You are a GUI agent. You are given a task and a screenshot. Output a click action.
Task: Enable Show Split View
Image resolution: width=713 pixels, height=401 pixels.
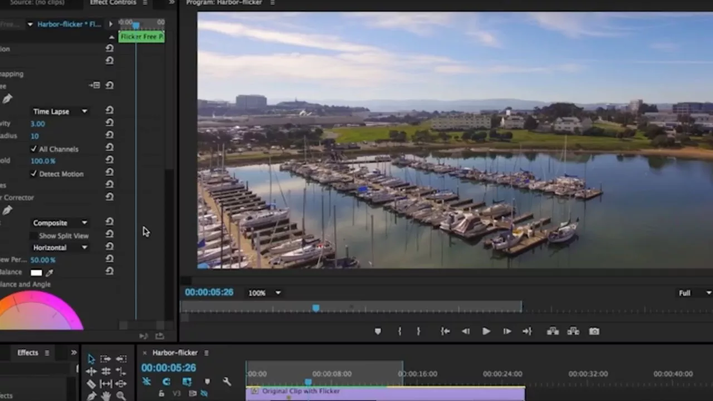[x=33, y=236]
